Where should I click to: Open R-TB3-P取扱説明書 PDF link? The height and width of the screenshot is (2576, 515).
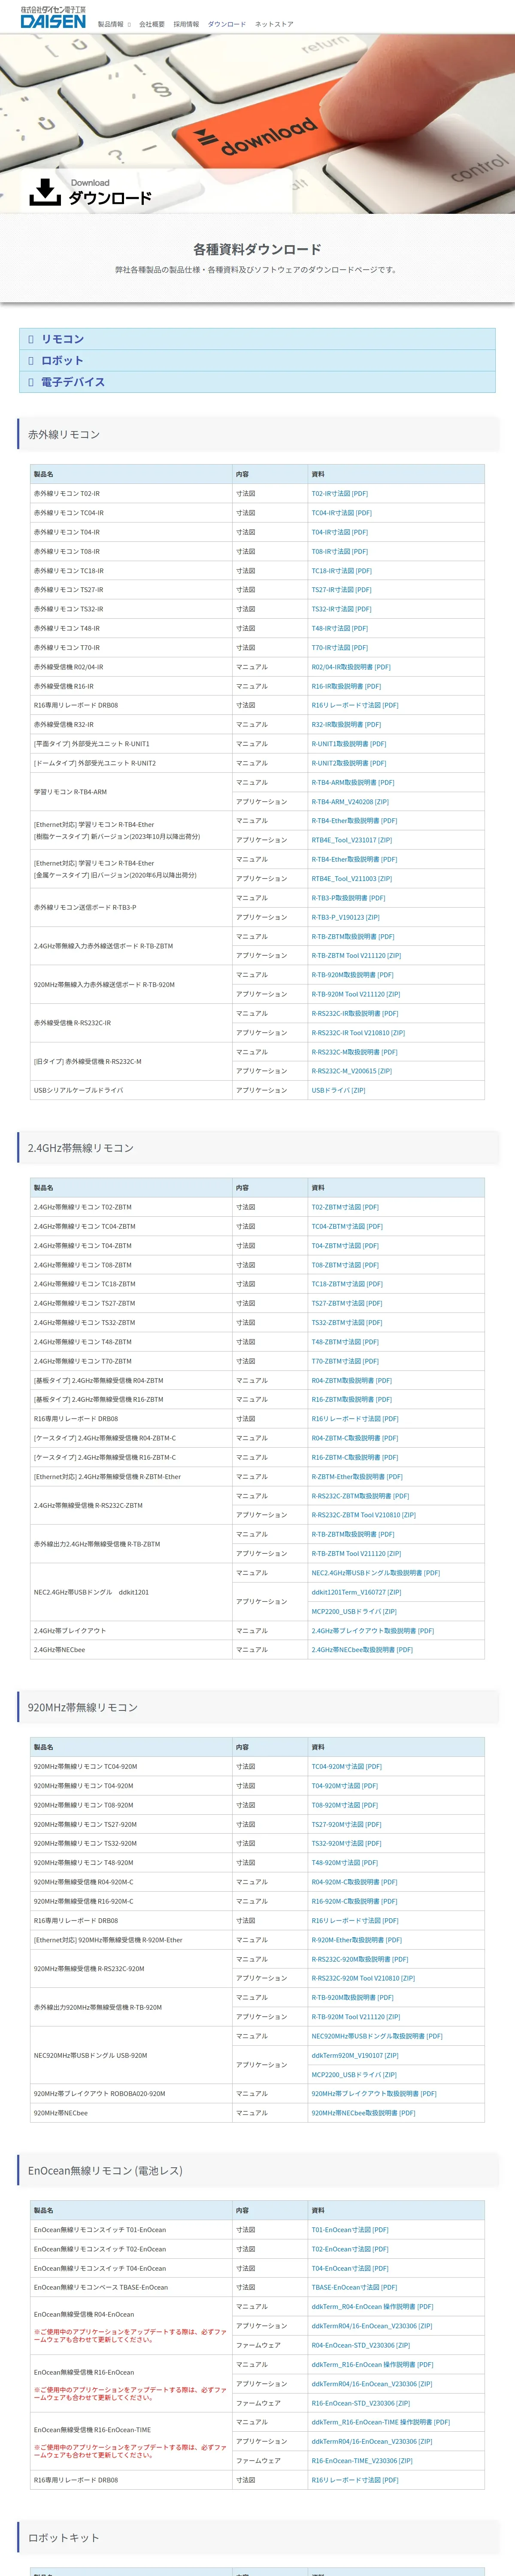(x=348, y=898)
